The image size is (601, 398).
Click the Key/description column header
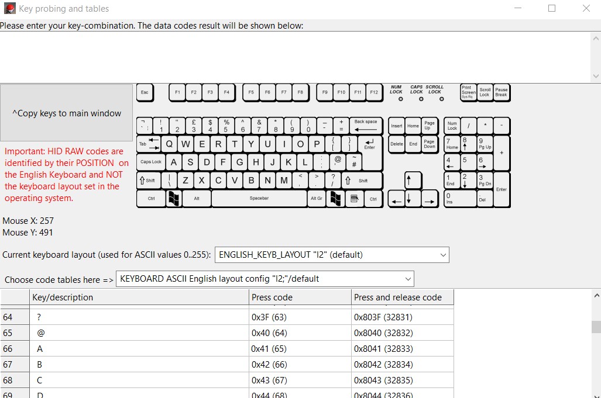[139, 297]
